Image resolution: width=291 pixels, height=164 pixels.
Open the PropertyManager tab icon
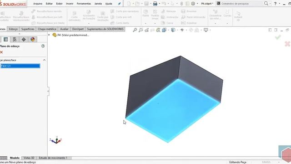coord(6,40)
